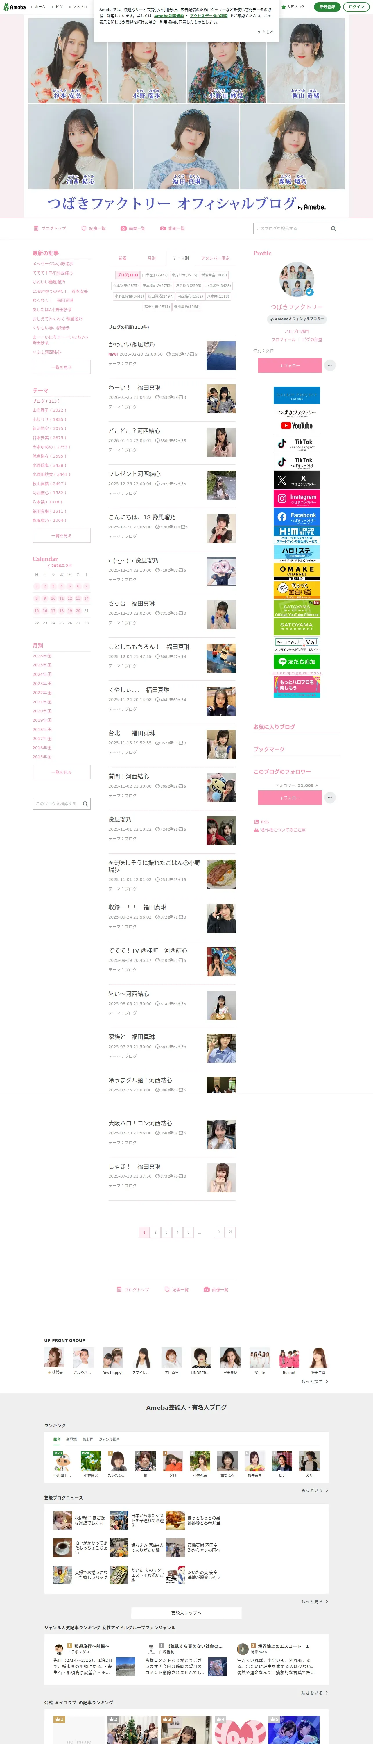Open the かわいい豫風瑠乃 post thumbnail
This screenshot has width=373, height=1744.
221,356
